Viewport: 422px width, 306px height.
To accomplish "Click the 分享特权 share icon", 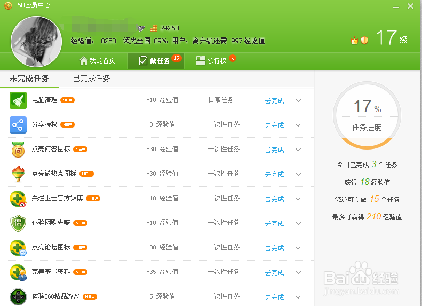I will tap(18, 125).
